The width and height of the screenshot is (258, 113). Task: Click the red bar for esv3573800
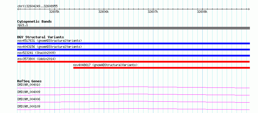coord(133,62)
